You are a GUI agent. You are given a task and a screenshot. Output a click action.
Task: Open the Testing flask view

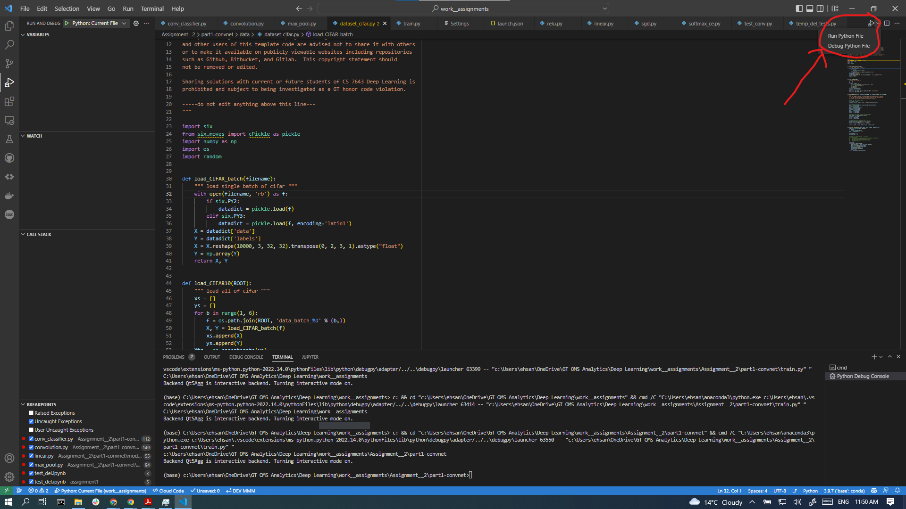tap(9, 139)
